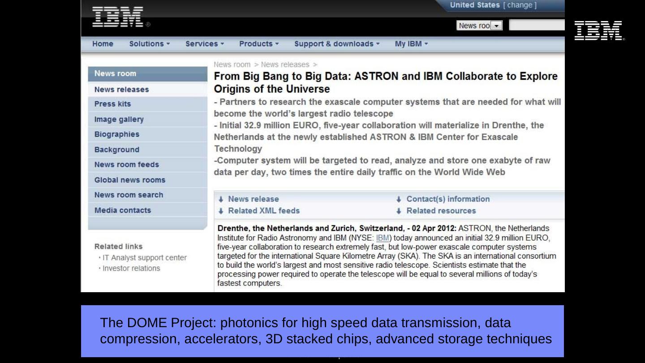Open Background in the sidebar
The width and height of the screenshot is (645, 363).
pyautogui.click(x=148, y=150)
